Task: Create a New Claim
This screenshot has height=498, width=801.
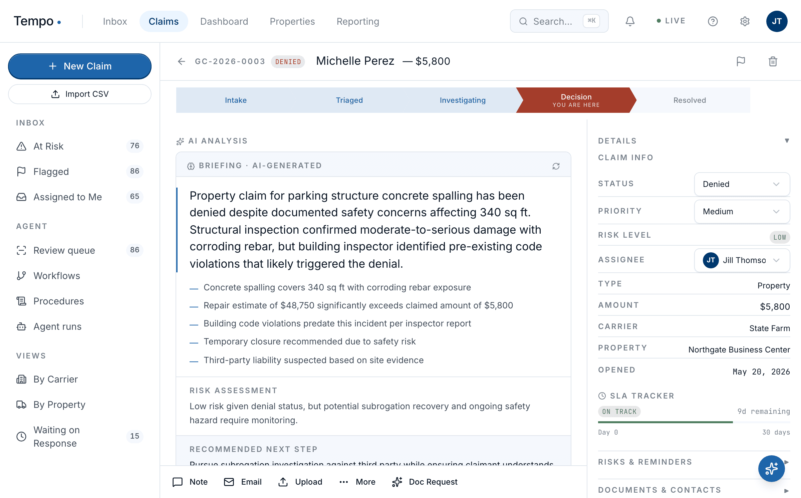Action: pyautogui.click(x=79, y=66)
